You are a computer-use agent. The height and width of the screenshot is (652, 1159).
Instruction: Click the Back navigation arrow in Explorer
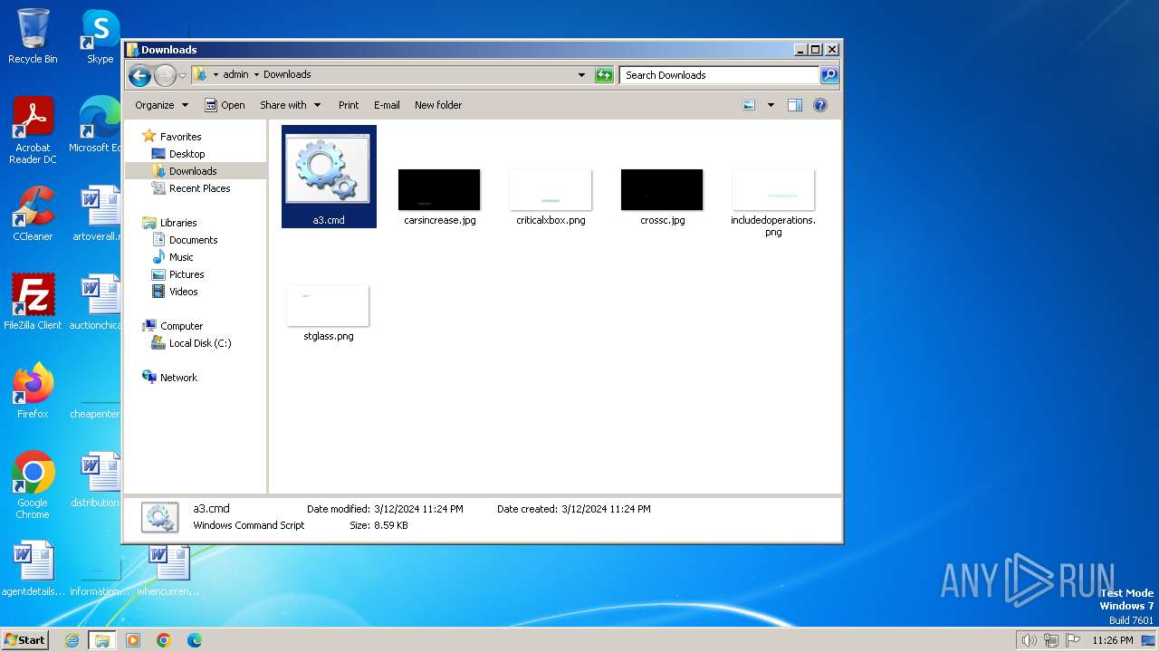(139, 75)
